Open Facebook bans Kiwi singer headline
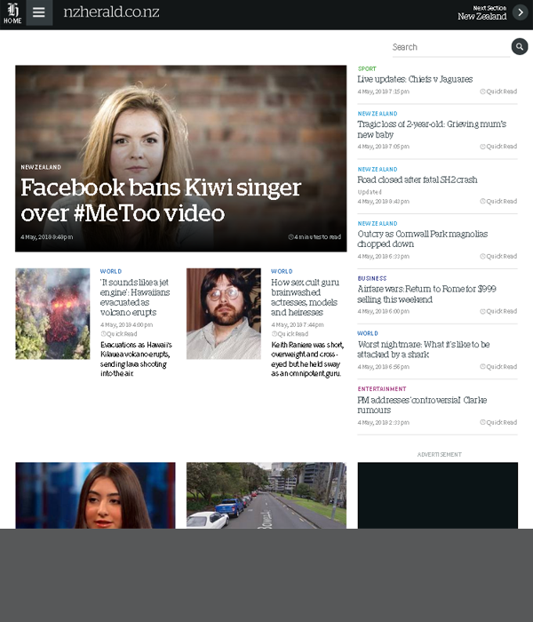This screenshot has height=622, width=533. tap(161, 200)
